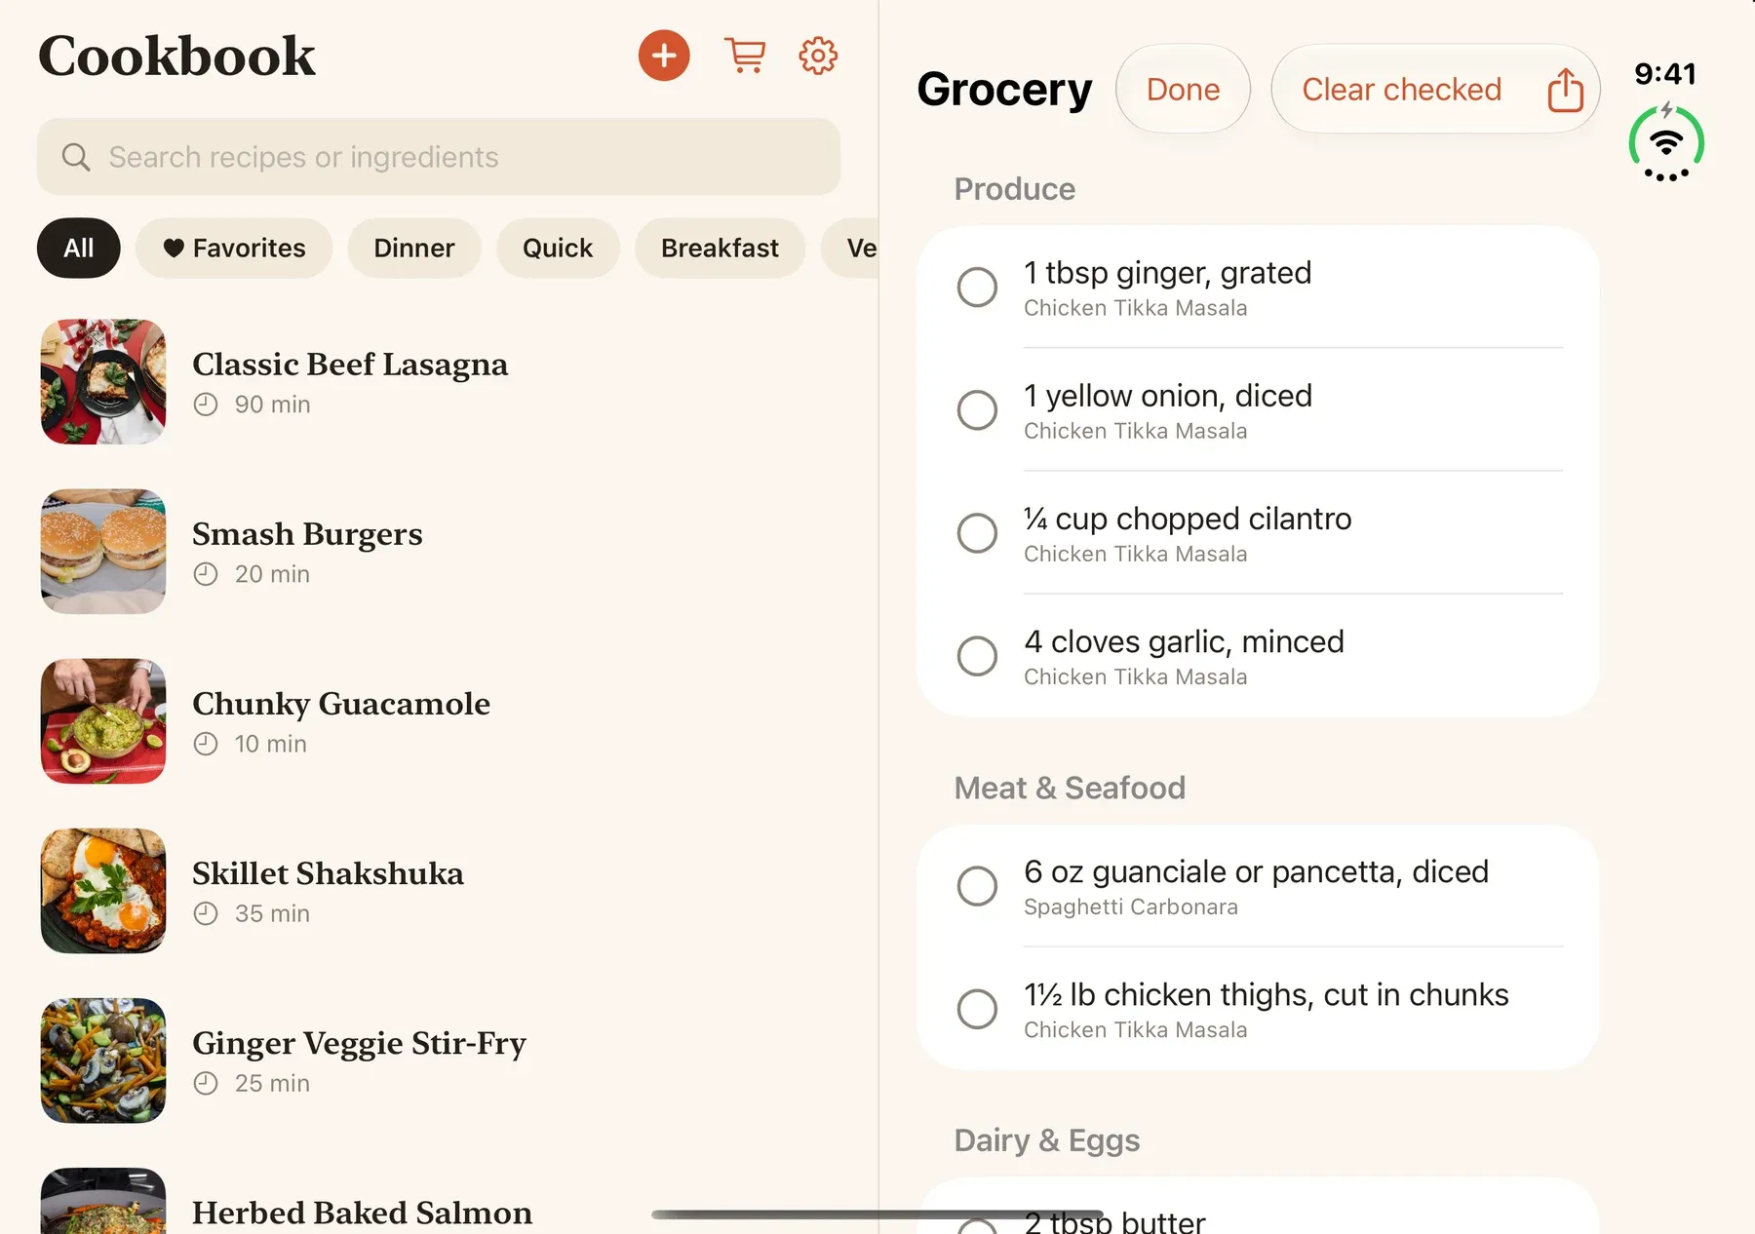
Task: Click Spaghetti Carbonara source label
Action: [x=1131, y=906]
